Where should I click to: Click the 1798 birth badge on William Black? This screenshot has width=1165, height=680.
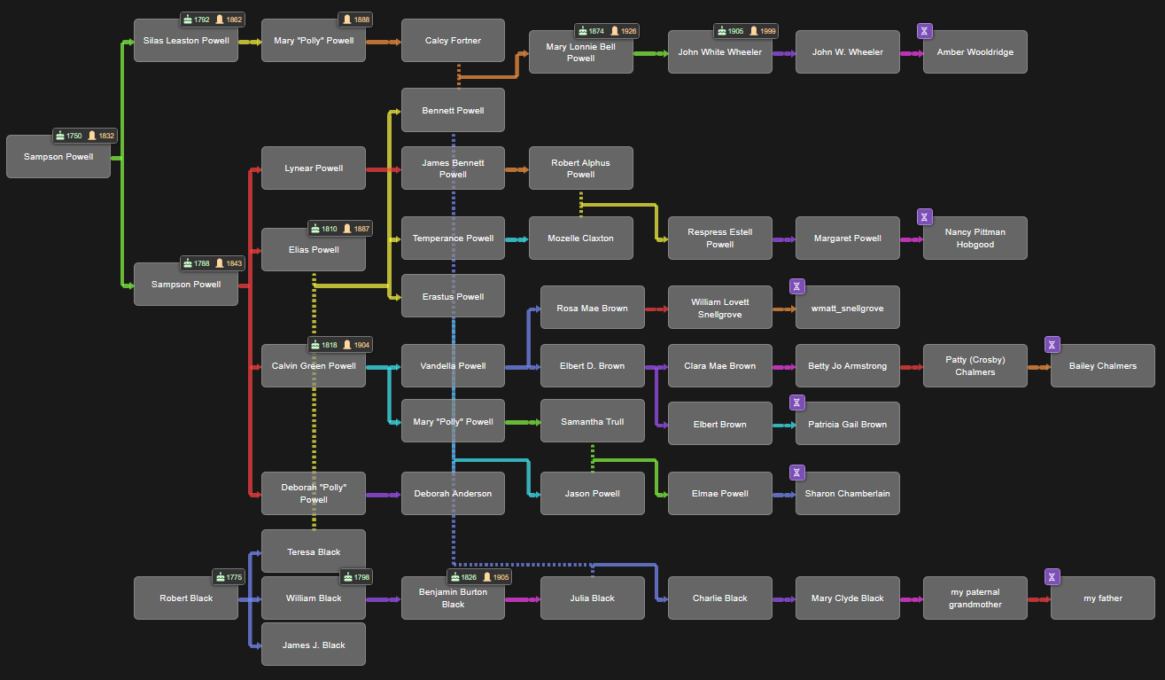pos(356,577)
